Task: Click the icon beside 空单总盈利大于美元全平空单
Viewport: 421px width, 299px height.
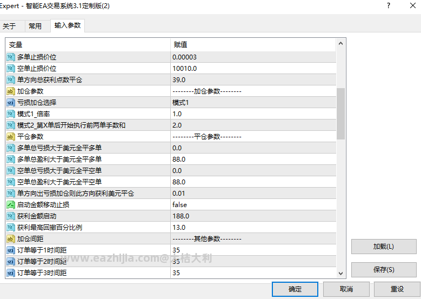Action: [10, 182]
